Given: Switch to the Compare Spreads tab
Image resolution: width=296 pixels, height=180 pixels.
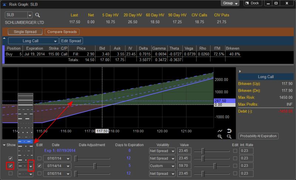Looking at the screenshot, I should [62, 32].
